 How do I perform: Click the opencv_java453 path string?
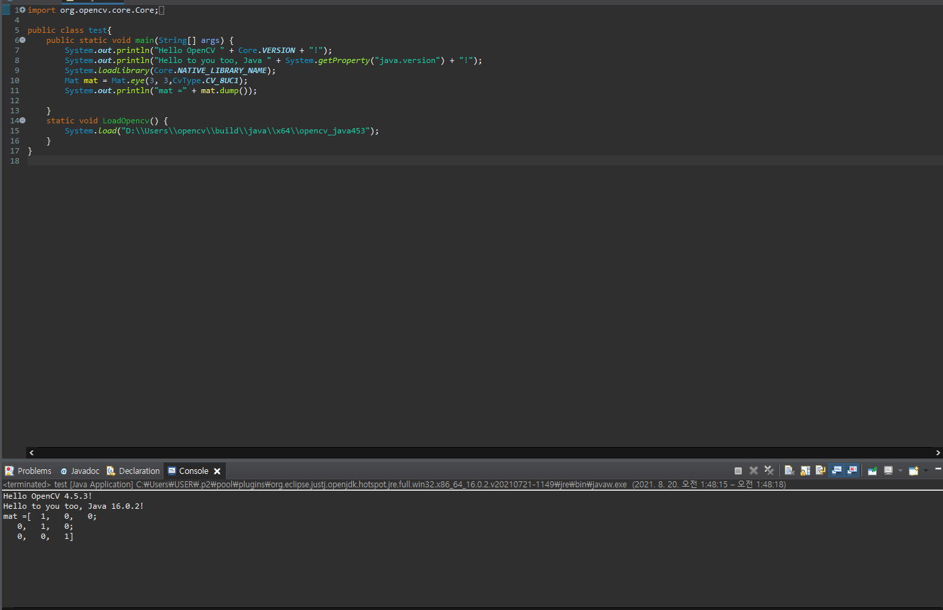point(246,131)
